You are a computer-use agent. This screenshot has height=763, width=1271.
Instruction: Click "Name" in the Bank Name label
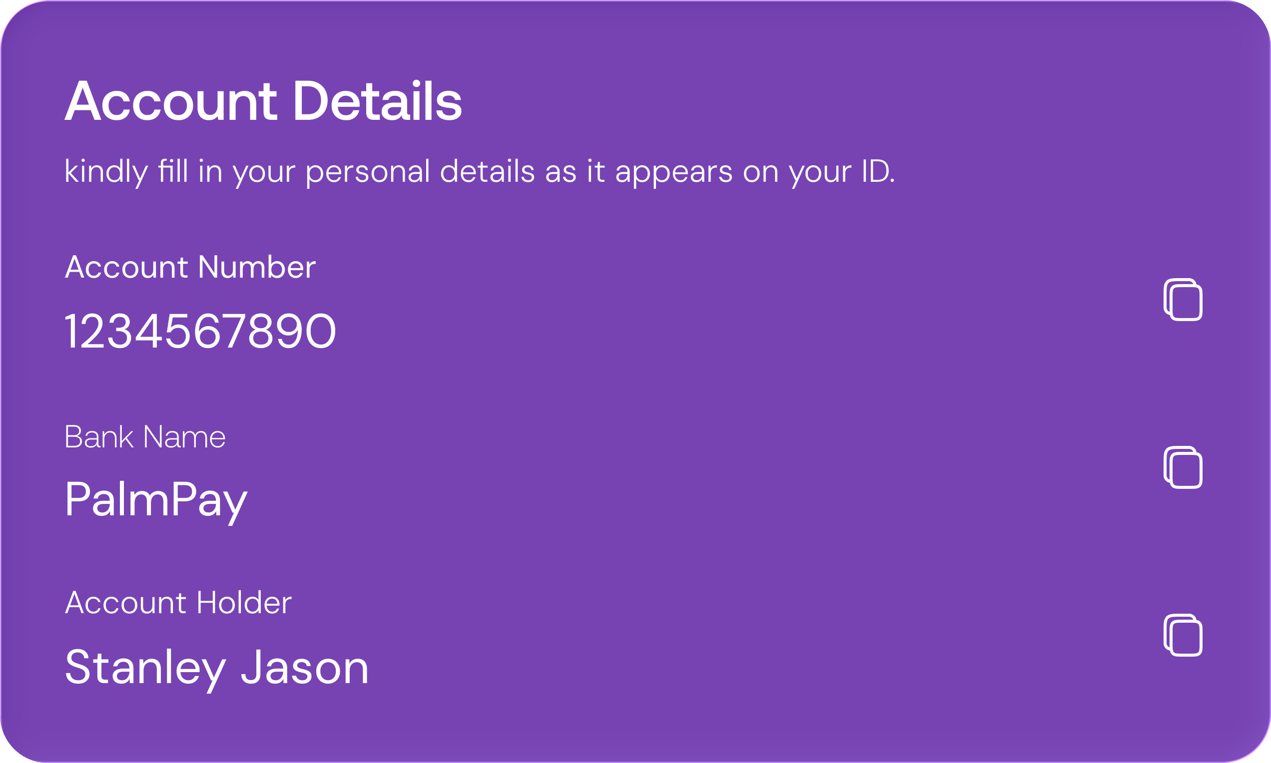(x=184, y=437)
